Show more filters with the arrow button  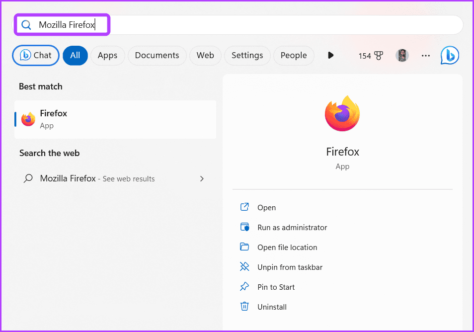tap(330, 55)
